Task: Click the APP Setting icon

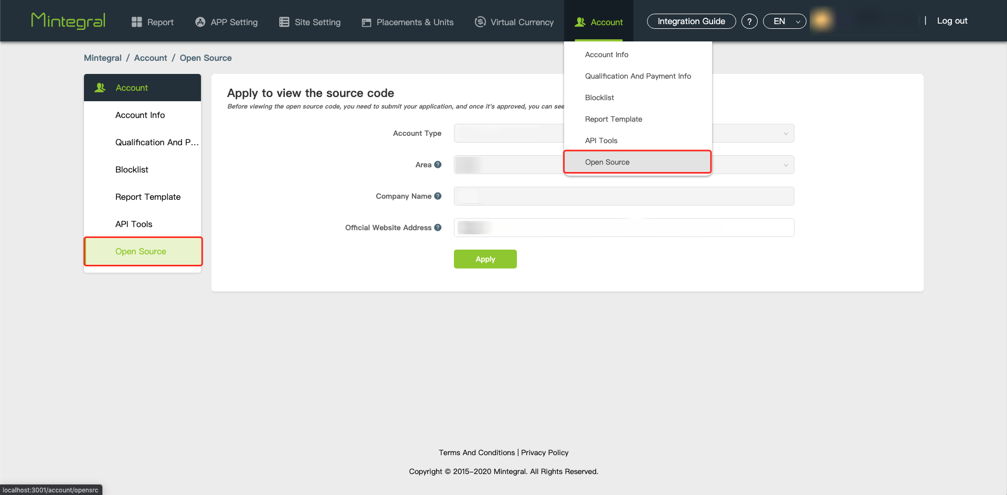Action: click(200, 22)
